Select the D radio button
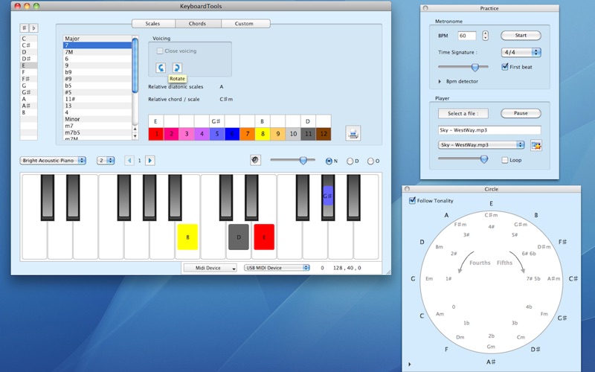This screenshot has width=595, height=372. [350, 161]
